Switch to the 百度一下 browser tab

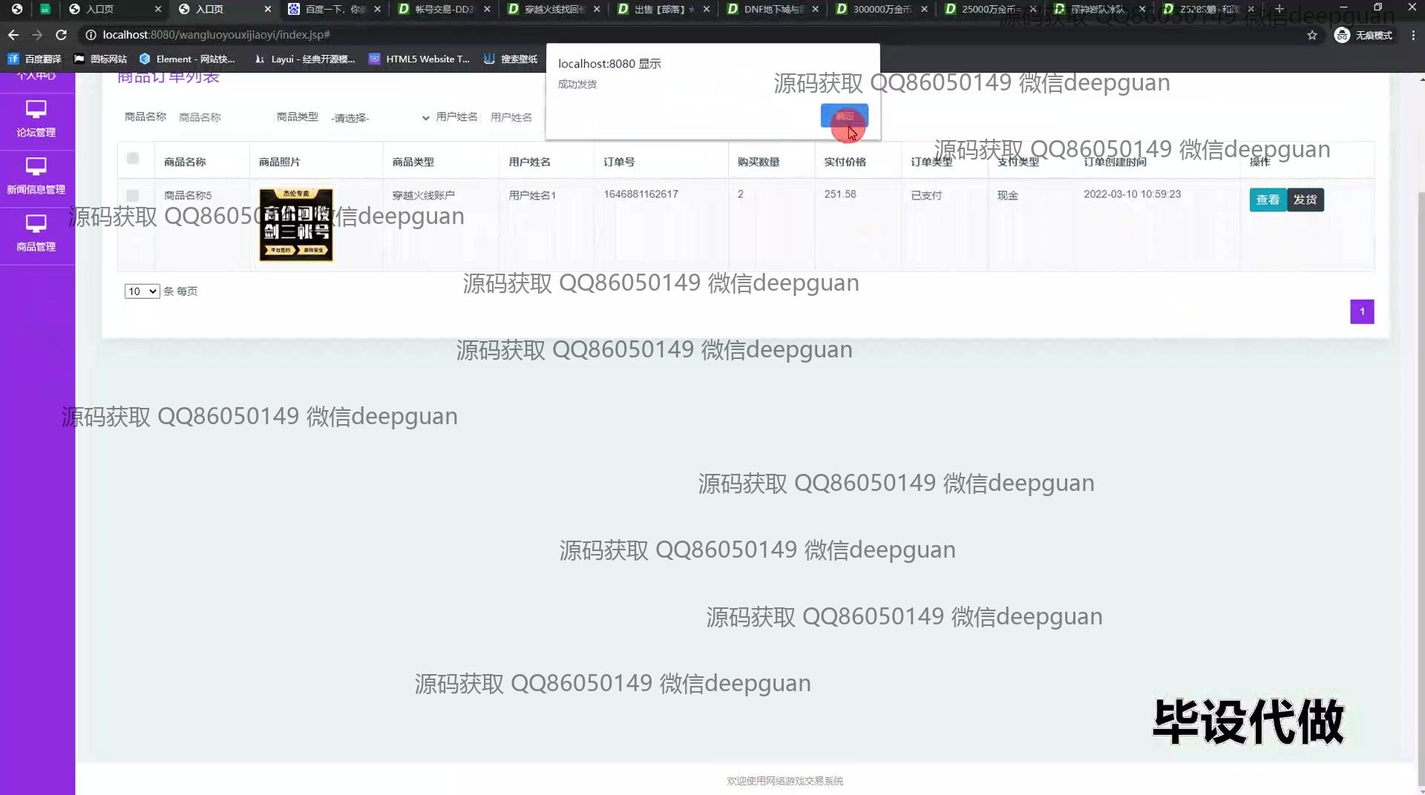[x=335, y=9]
